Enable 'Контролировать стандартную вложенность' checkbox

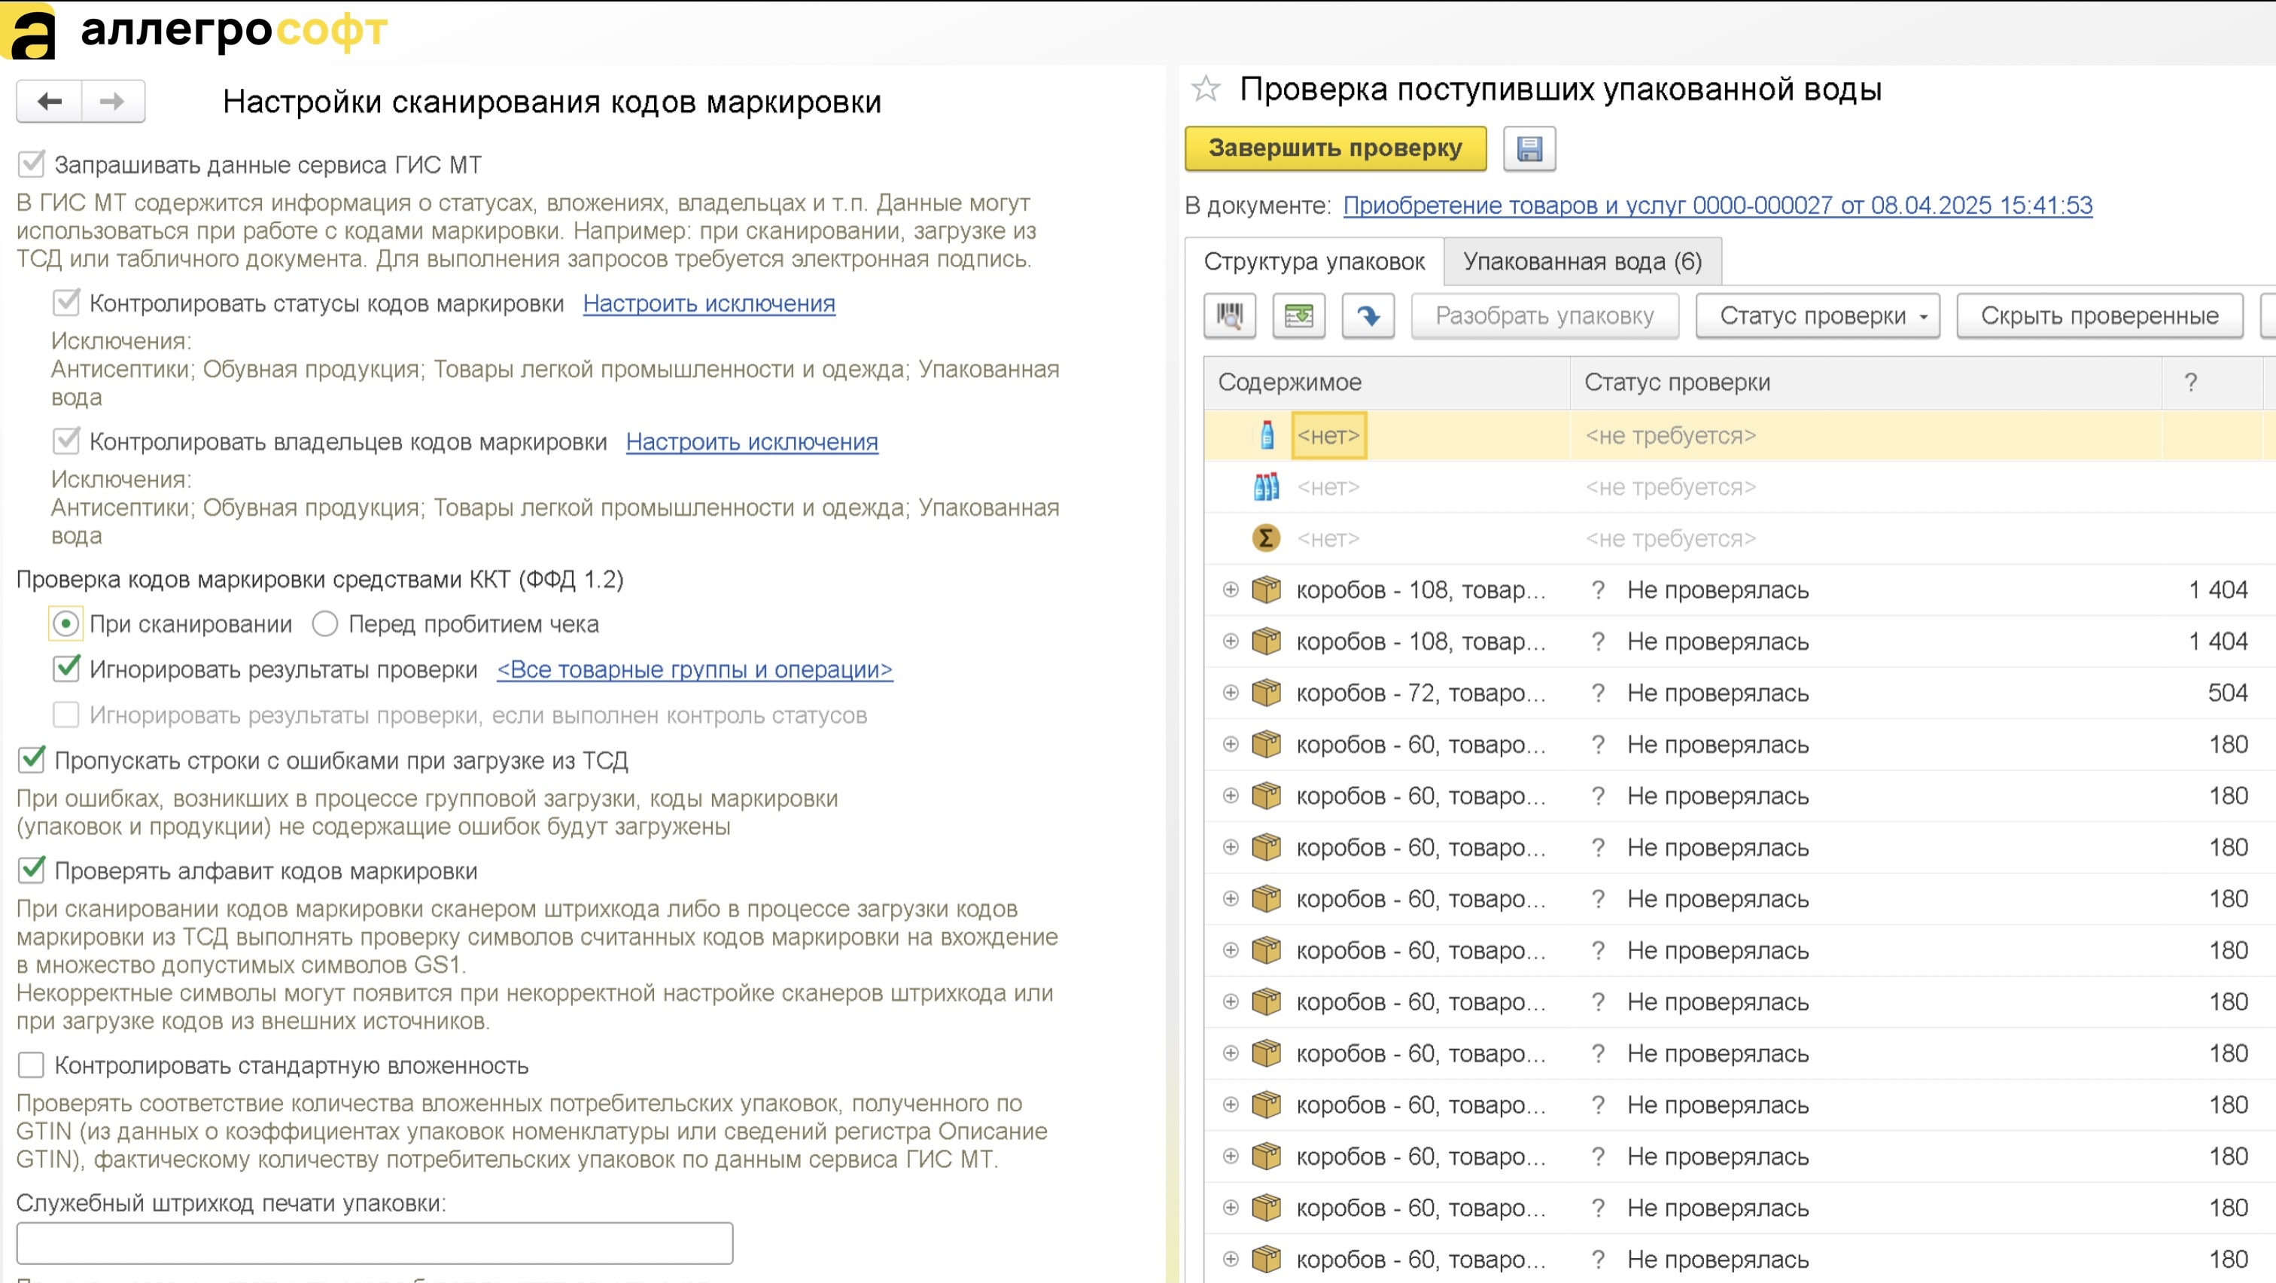click(x=32, y=1065)
